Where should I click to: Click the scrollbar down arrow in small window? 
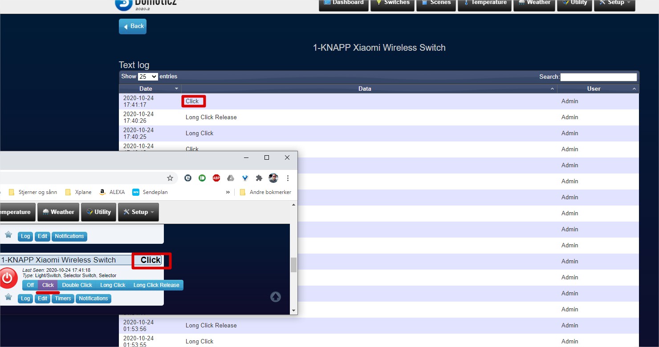click(x=293, y=310)
